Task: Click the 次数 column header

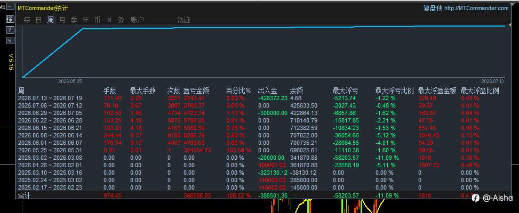Action: [174, 91]
